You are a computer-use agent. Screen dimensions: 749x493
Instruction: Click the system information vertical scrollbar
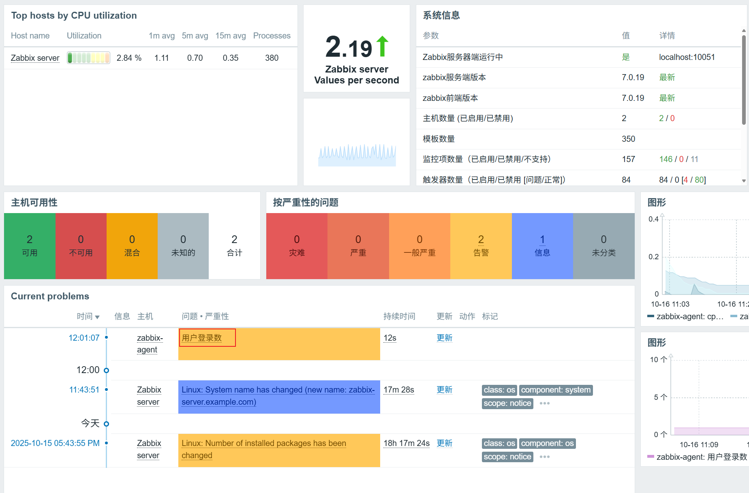[x=744, y=80]
